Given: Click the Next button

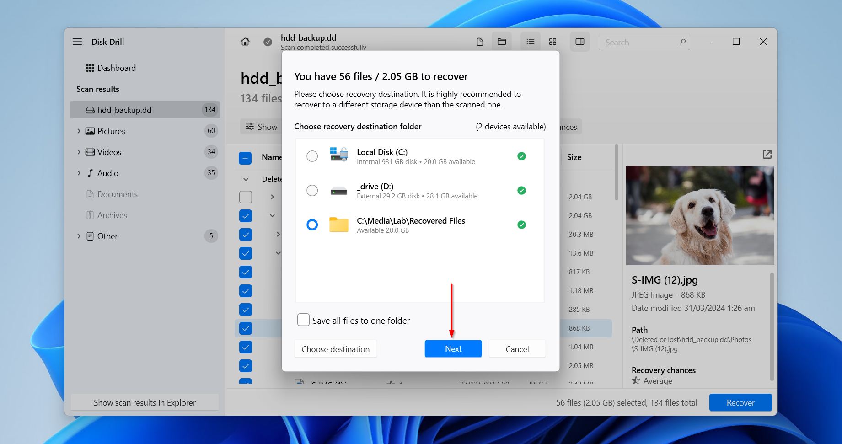Looking at the screenshot, I should [x=453, y=348].
